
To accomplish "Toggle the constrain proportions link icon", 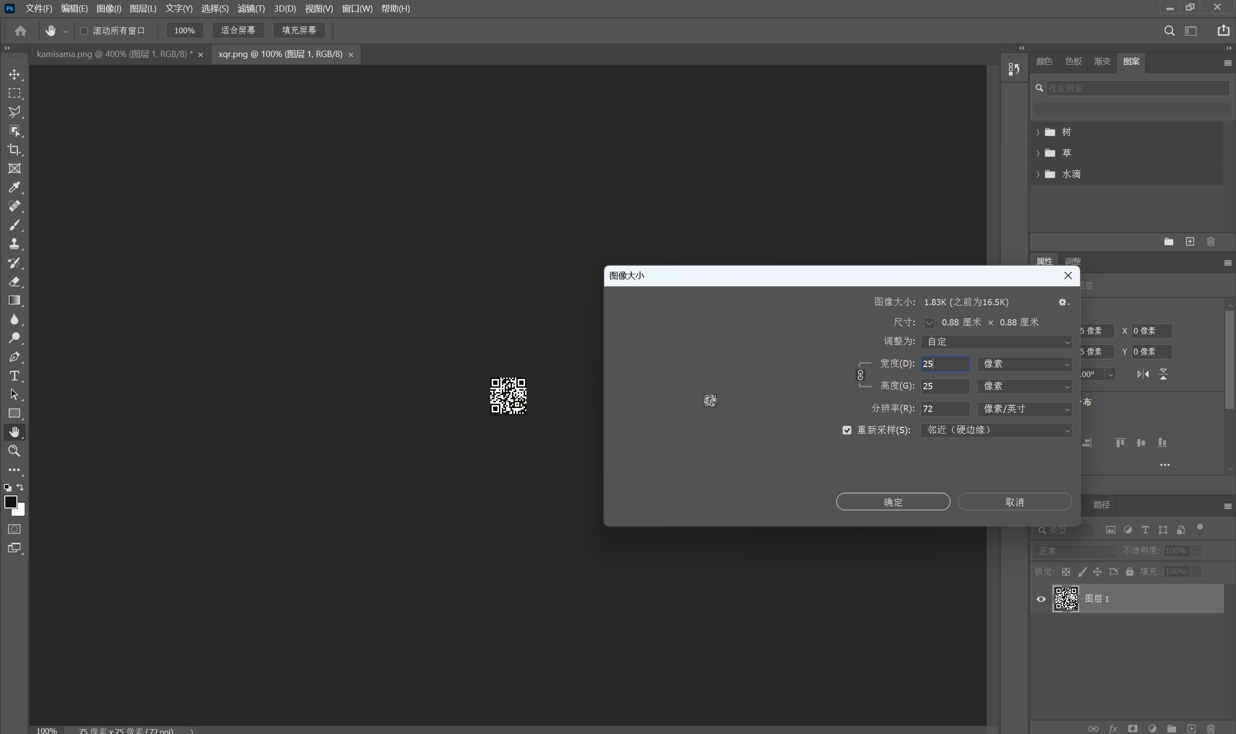I will (x=860, y=375).
